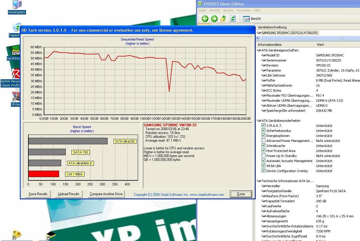Toggle the Power-Up In Standby checkbox

coord(264,156)
